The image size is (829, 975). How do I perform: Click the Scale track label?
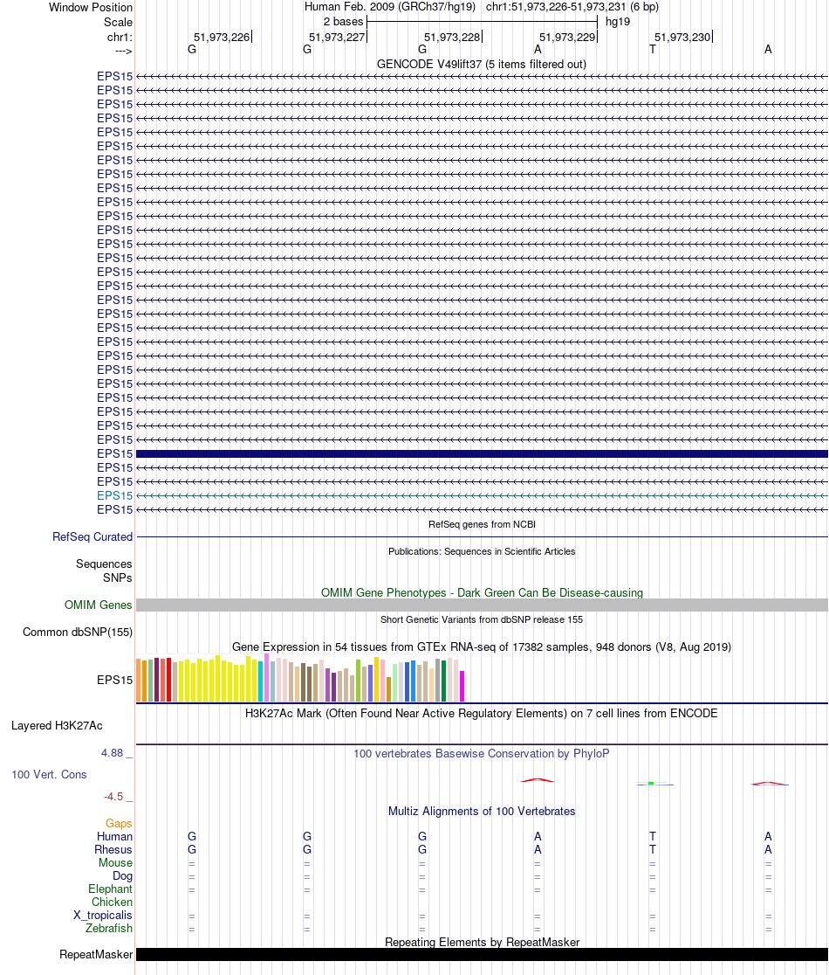[118, 22]
